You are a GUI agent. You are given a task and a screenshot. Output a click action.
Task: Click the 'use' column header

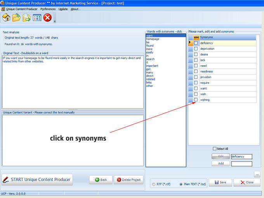196,37
